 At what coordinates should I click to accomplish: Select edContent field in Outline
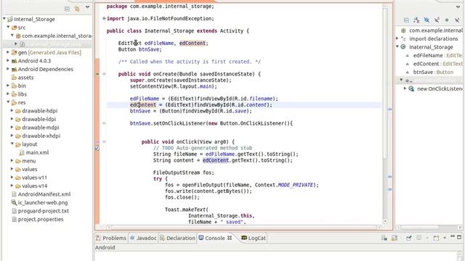437,64
